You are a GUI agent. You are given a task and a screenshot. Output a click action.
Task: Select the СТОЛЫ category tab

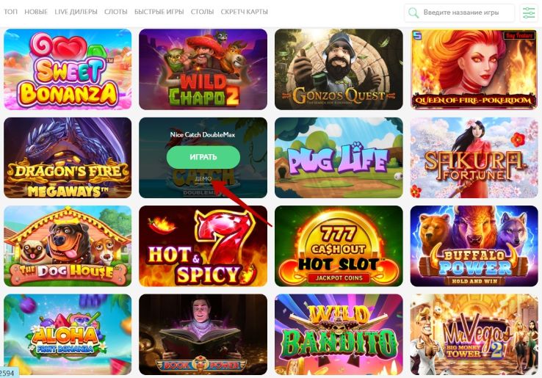pos(202,12)
